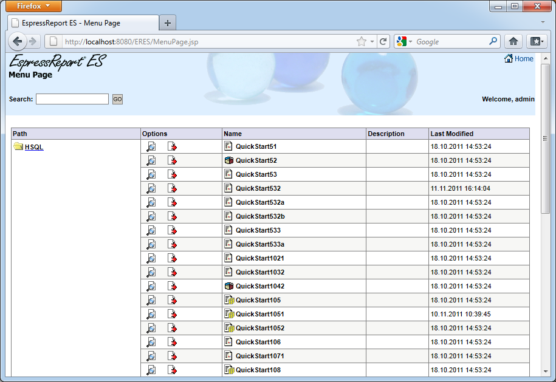Click the report icon beside QuickStart53

pos(228,174)
